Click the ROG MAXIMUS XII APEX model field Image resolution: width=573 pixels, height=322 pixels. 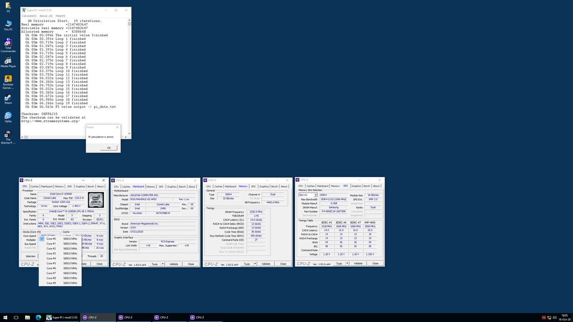pyautogui.click(x=152, y=199)
